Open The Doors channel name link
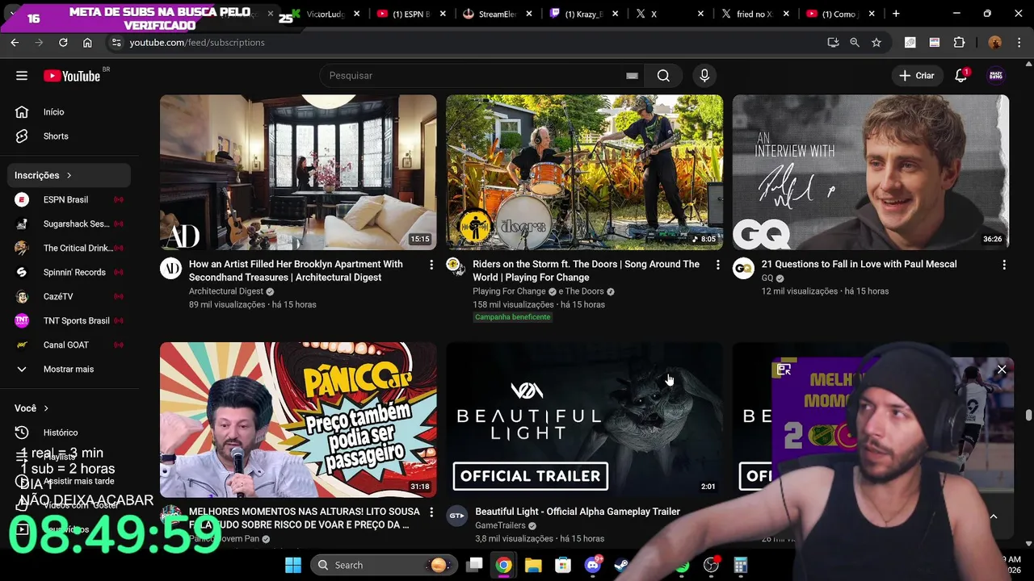Viewport: 1034px width, 581px height. pyautogui.click(x=585, y=291)
